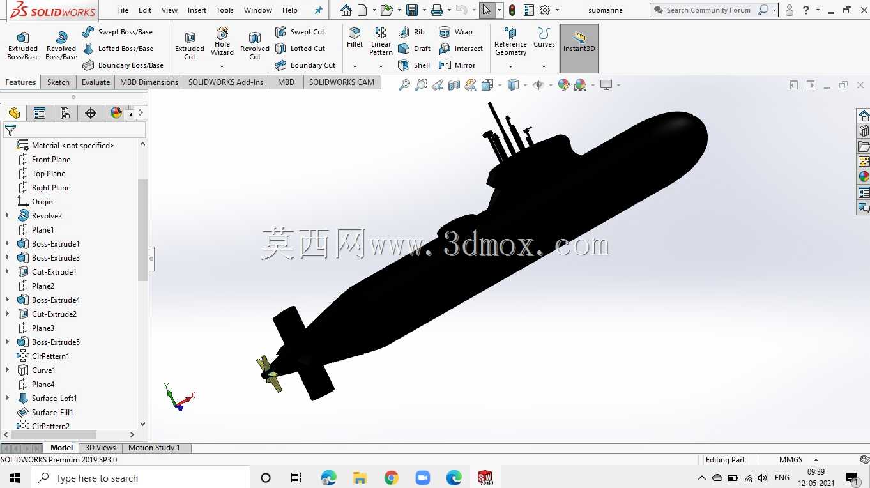870x488 pixels.
Task: Select the Extruded Cut tool
Action: pyautogui.click(x=190, y=46)
